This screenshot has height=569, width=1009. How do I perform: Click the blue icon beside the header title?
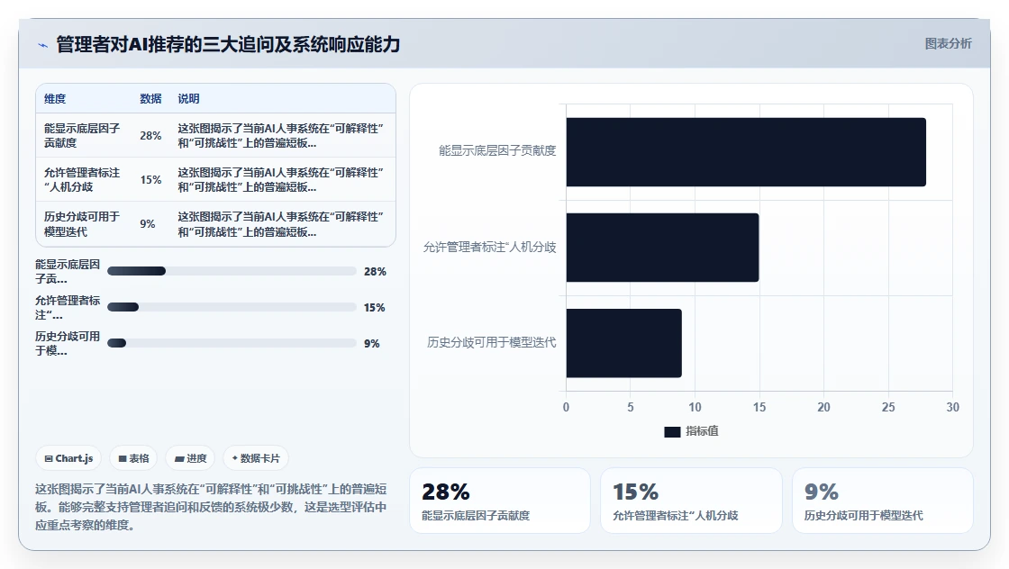[x=43, y=45]
